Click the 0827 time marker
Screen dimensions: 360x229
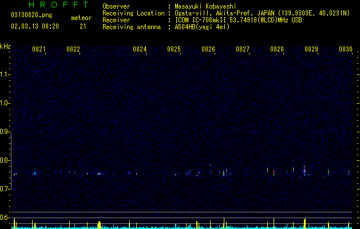[243, 49]
